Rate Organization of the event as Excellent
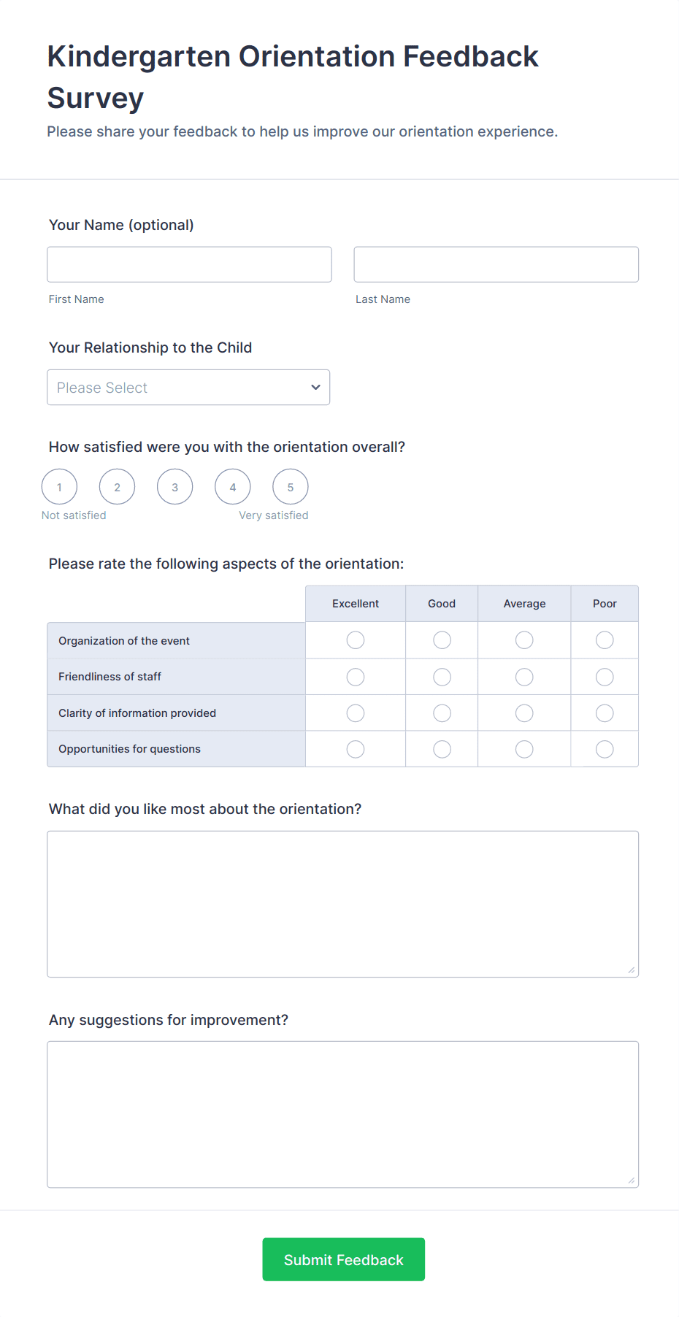This screenshot has height=1317, width=679. 356,640
